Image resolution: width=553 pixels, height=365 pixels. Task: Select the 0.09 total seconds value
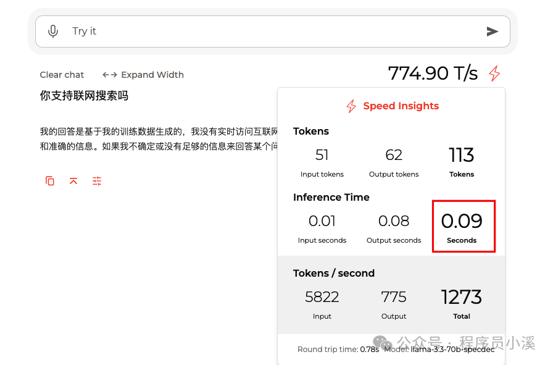462,221
